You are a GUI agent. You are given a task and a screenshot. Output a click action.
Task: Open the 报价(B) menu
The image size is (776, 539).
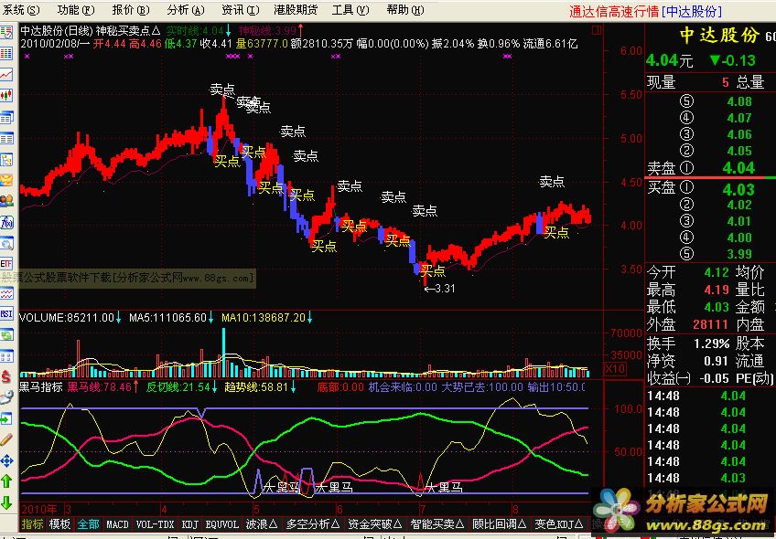[131, 10]
